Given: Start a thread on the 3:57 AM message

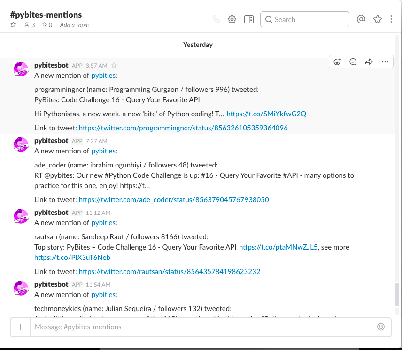Looking at the screenshot, I should 353,62.
